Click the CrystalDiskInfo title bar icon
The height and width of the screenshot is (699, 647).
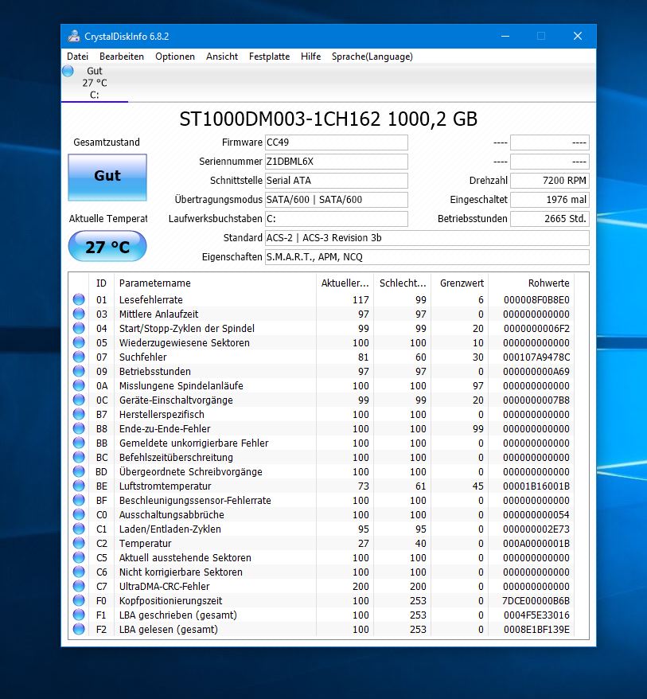tap(74, 36)
